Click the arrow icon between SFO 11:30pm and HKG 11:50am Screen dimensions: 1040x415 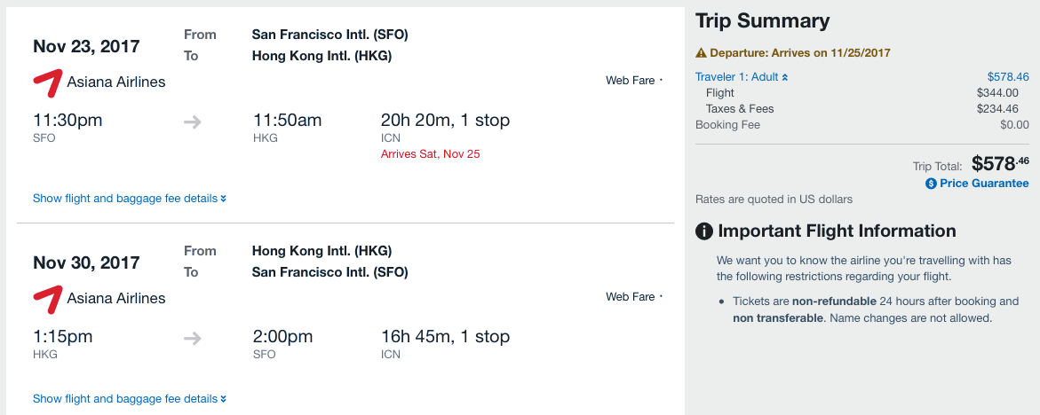pos(193,121)
